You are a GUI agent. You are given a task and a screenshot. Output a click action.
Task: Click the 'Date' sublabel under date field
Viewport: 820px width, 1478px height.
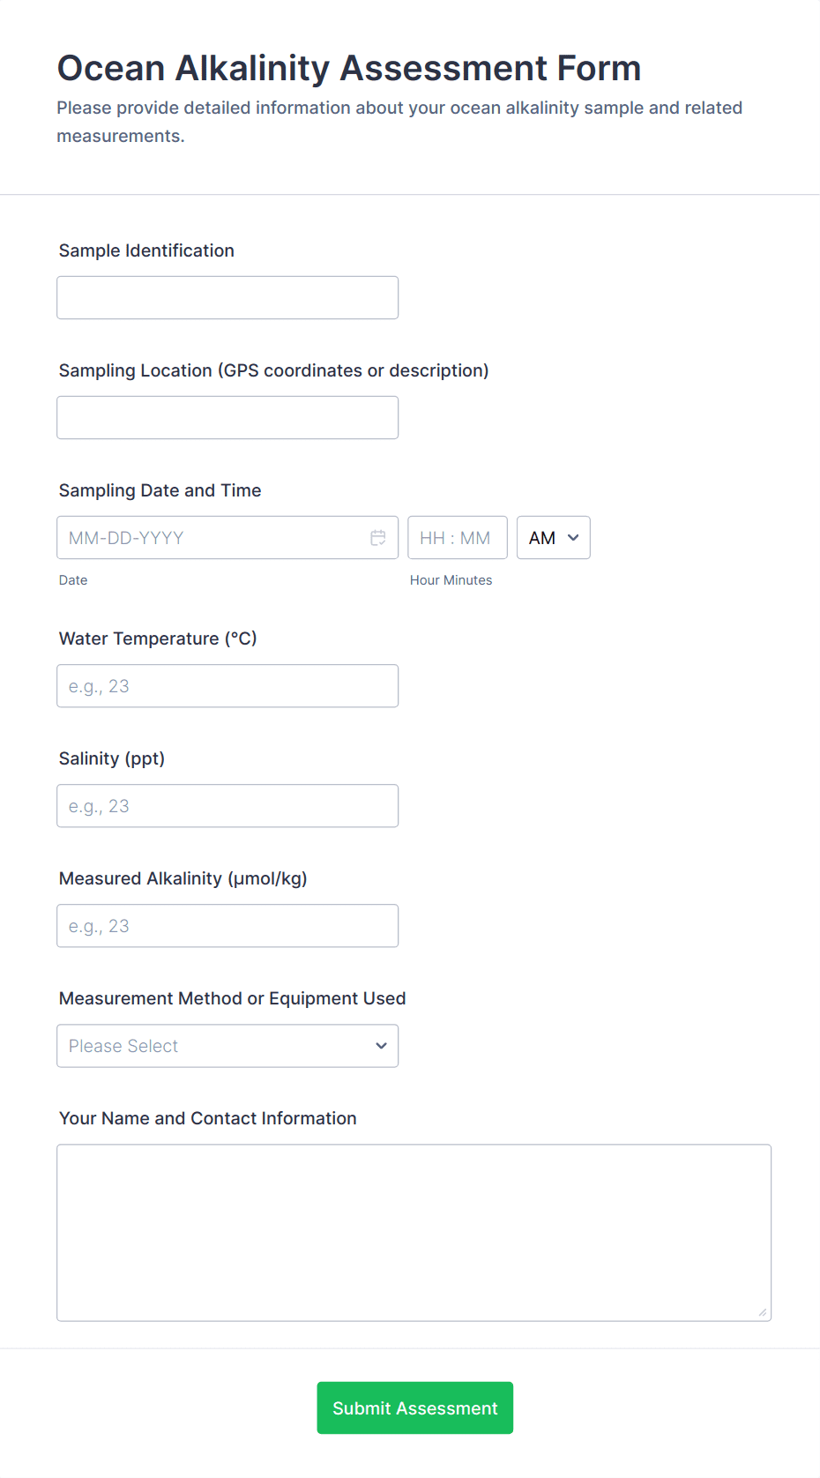coord(73,580)
